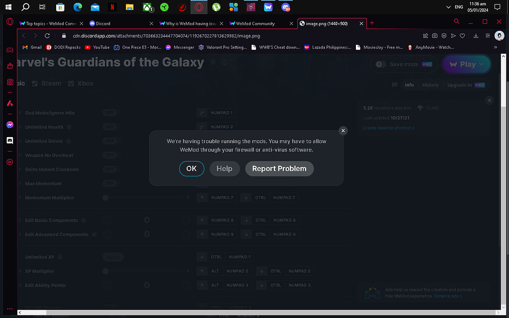Open Messenger panel in the sidebar
Viewport: 509px width, 318px height.
pyautogui.click(x=10, y=125)
